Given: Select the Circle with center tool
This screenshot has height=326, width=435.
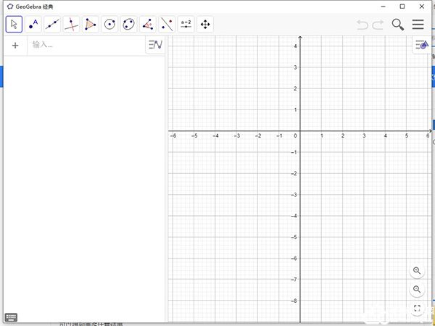Looking at the screenshot, I should pyautogui.click(x=109, y=25).
